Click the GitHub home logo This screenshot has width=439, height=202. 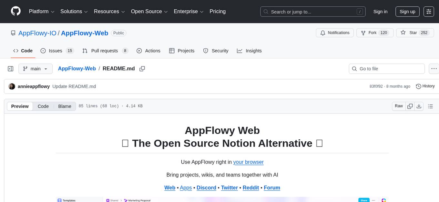tap(15, 11)
